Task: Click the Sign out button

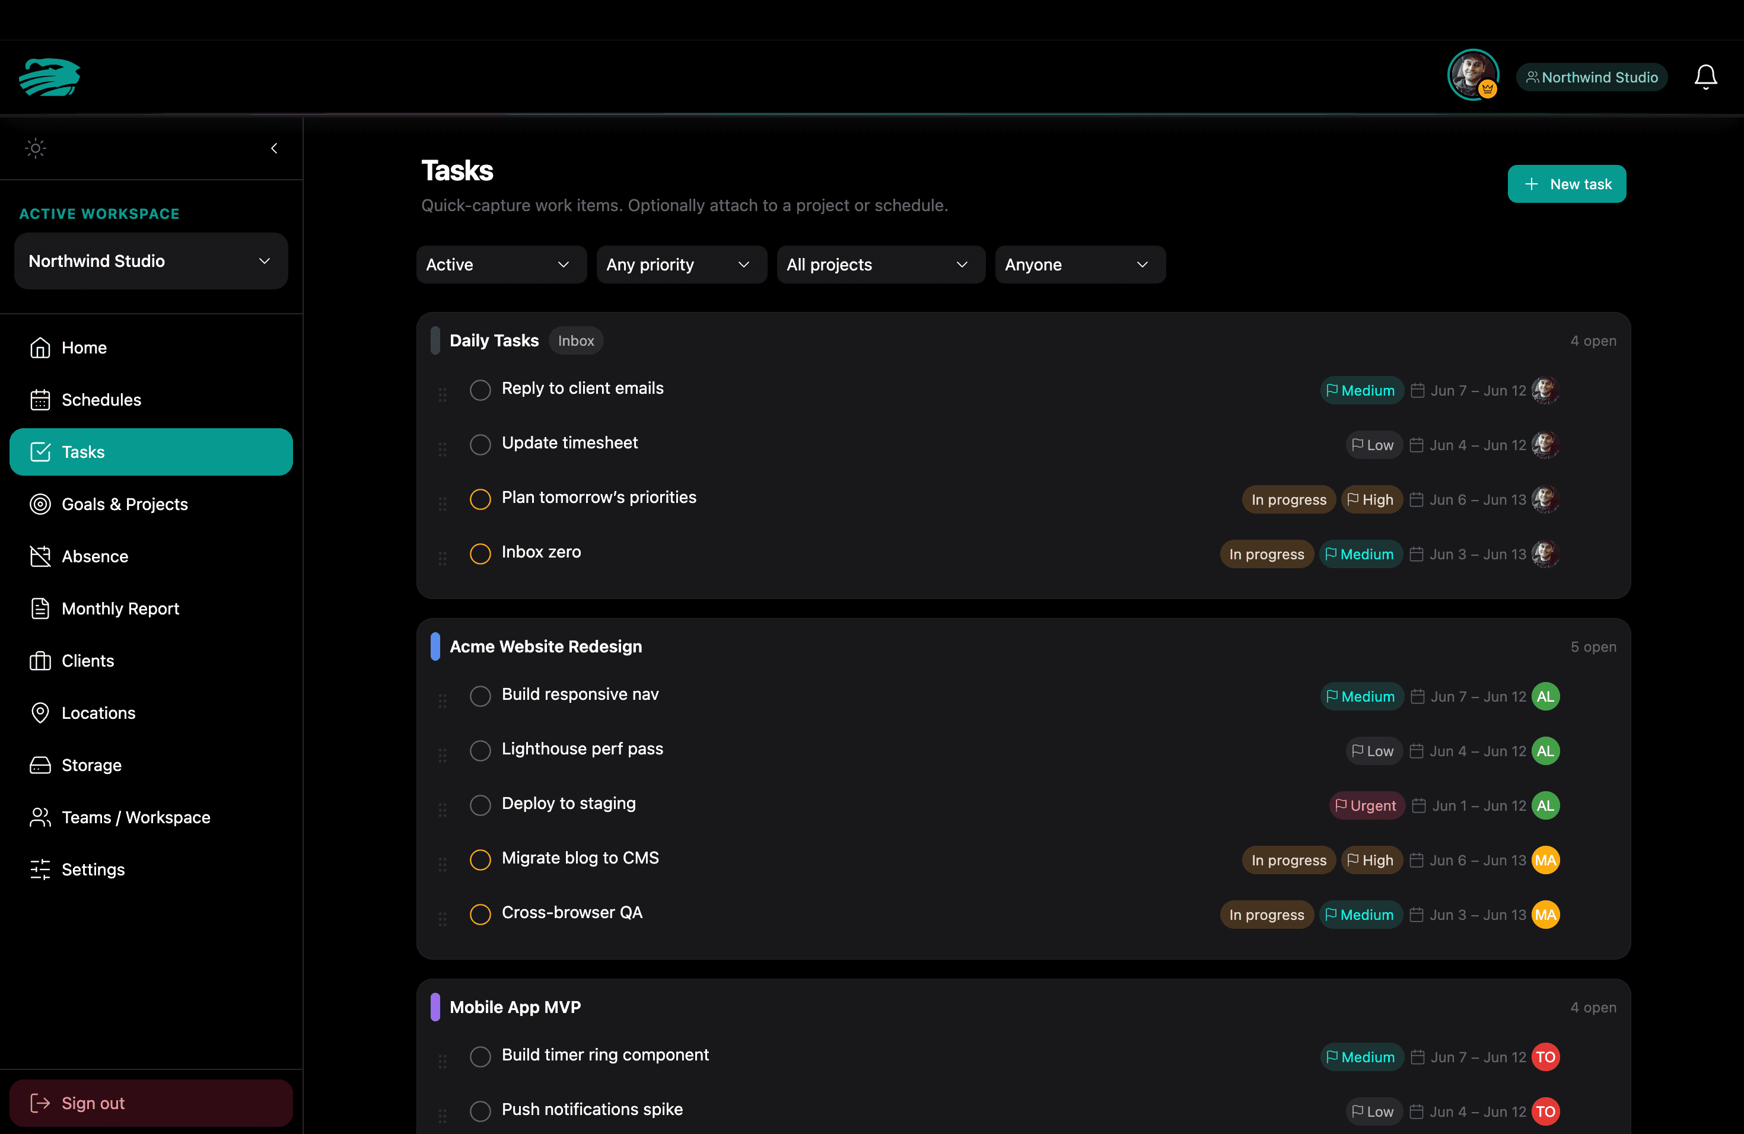Action: [151, 1103]
